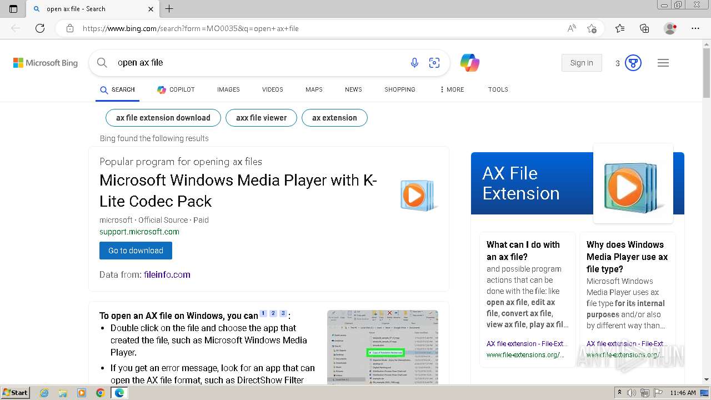Click the taskbar clock 11:46 AM
Screen dimensions: 711x400
tap(683, 393)
